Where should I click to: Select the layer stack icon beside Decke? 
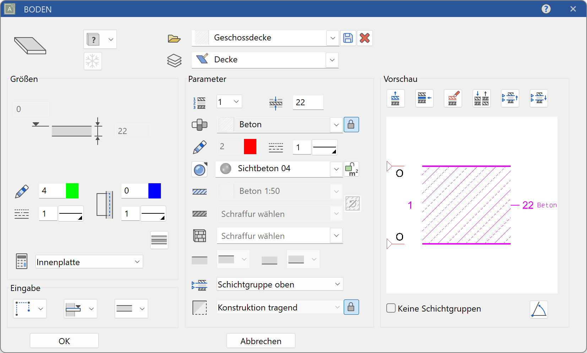174,60
